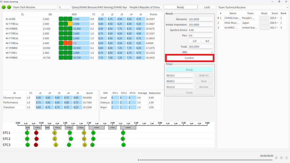Select the last HYBRID block ending at 2:30
Image resolution: width=290 pixels, height=163 pixels.
click(128, 128)
